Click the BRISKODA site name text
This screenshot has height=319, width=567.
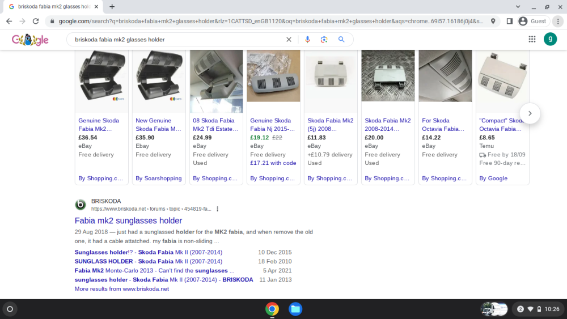tap(106, 201)
